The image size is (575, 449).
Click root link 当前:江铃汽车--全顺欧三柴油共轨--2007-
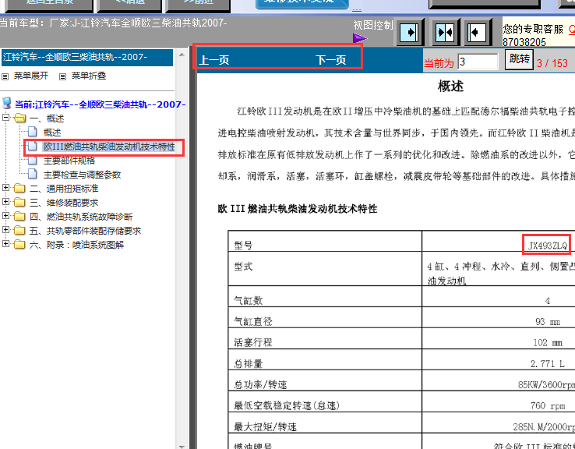100,104
